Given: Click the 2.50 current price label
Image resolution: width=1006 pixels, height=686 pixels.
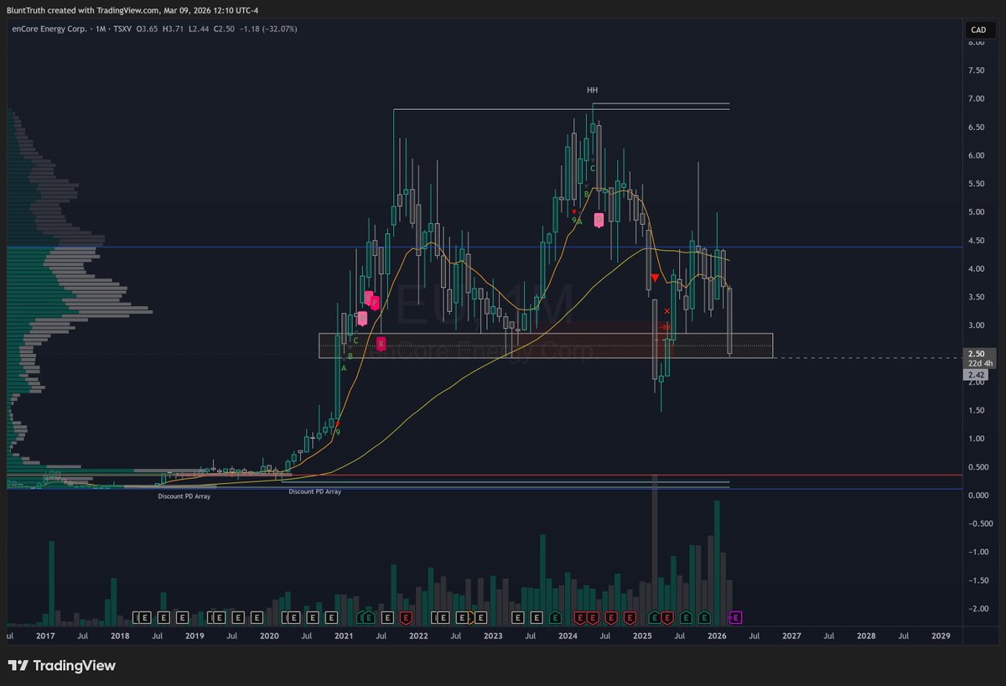Looking at the screenshot, I should point(977,353).
